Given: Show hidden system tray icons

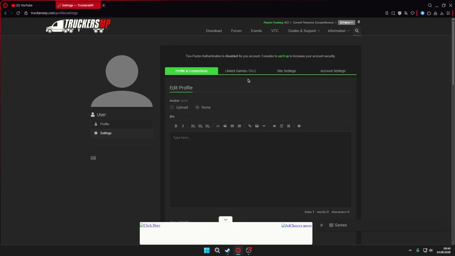Looking at the screenshot, I should click(410, 250).
